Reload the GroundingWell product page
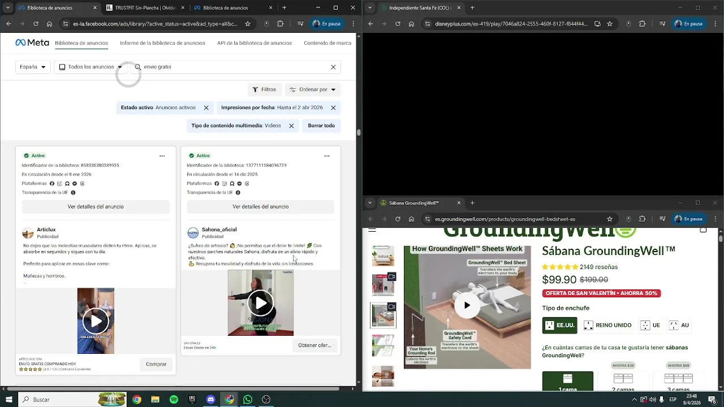Screen dimensions: 724x407 pyautogui.click(x=398, y=219)
